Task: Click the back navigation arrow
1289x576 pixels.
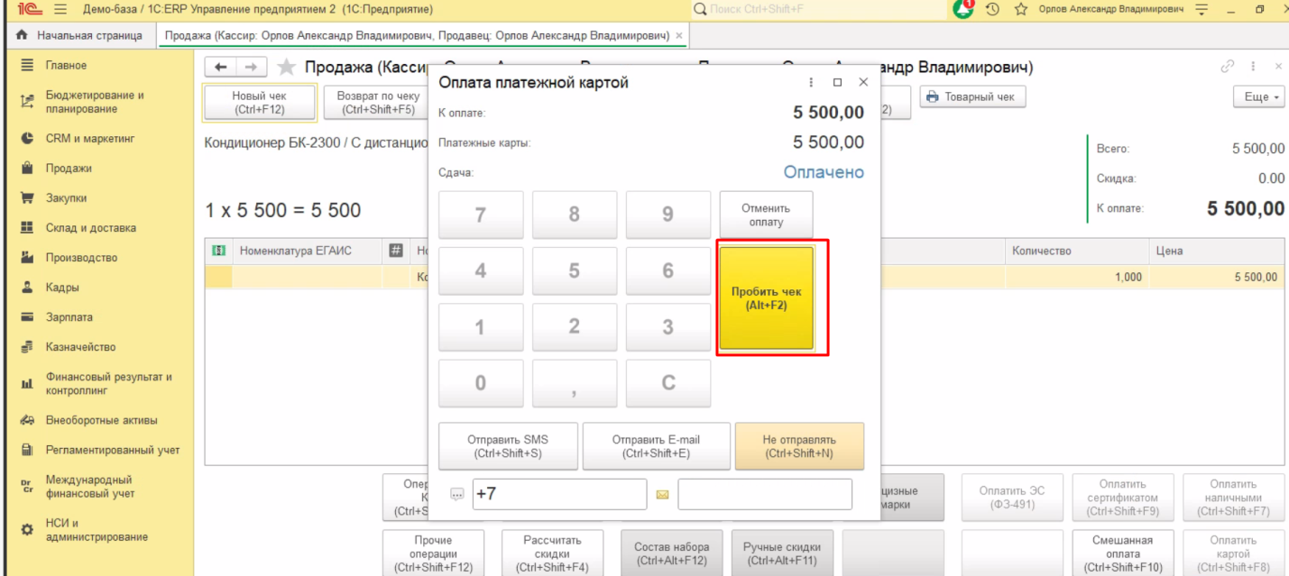Action: 220,68
